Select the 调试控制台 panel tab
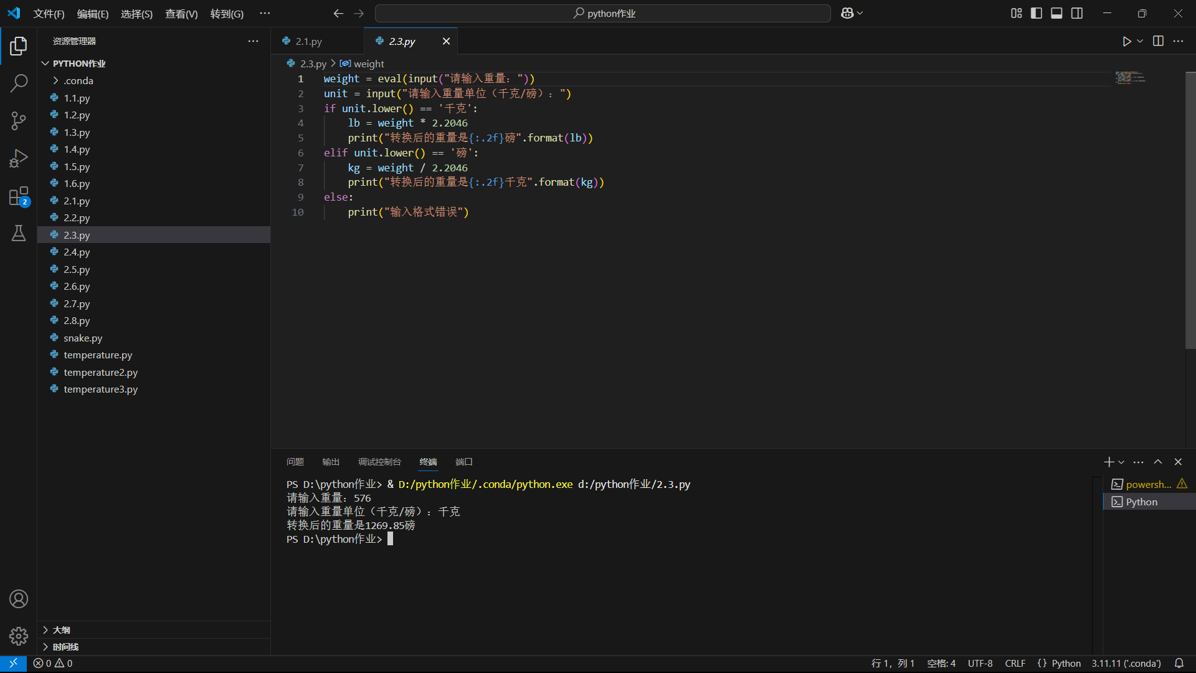This screenshot has width=1196, height=673. tap(379, 462)
